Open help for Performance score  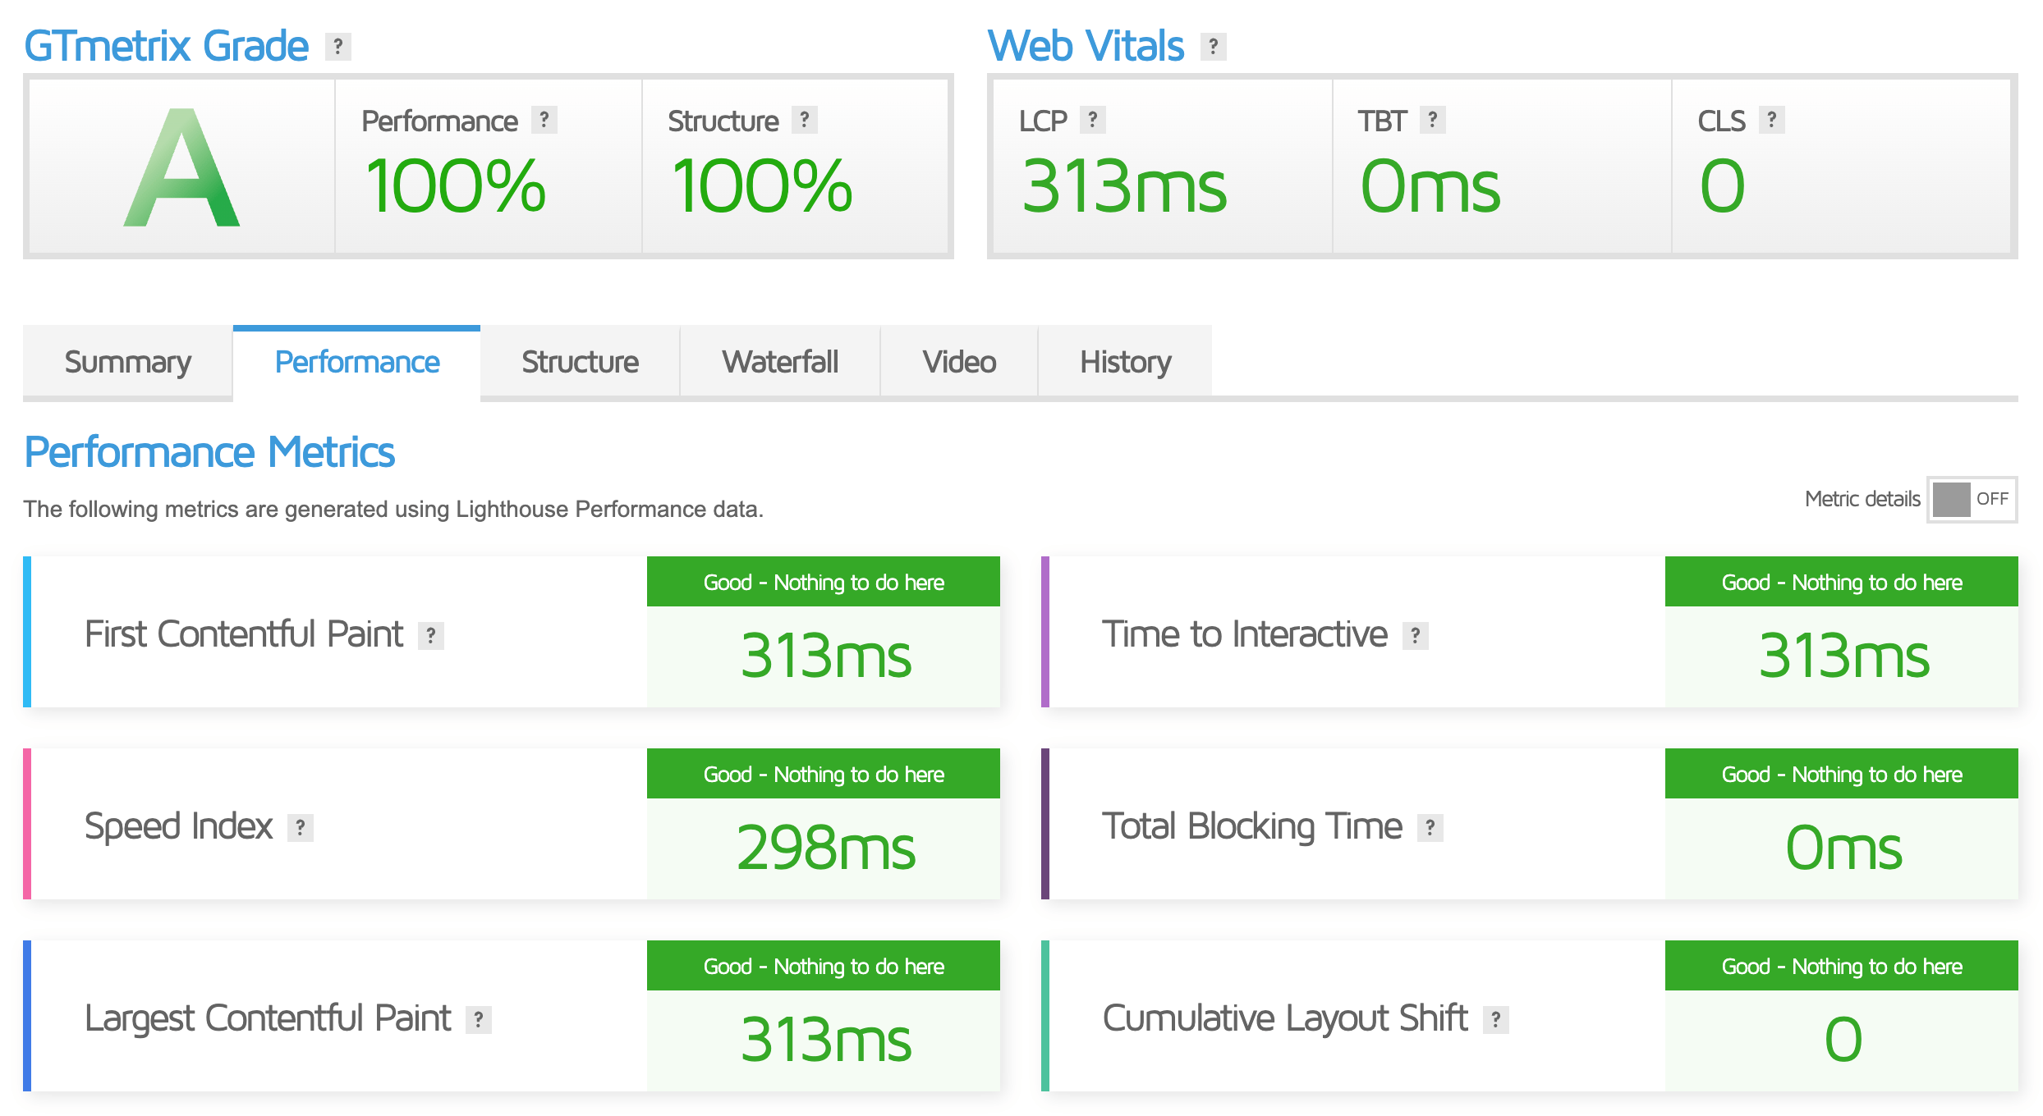tap(544, 120)
